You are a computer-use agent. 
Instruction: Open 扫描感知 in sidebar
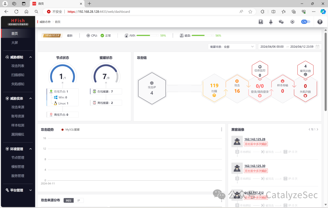tap(18, 75)
